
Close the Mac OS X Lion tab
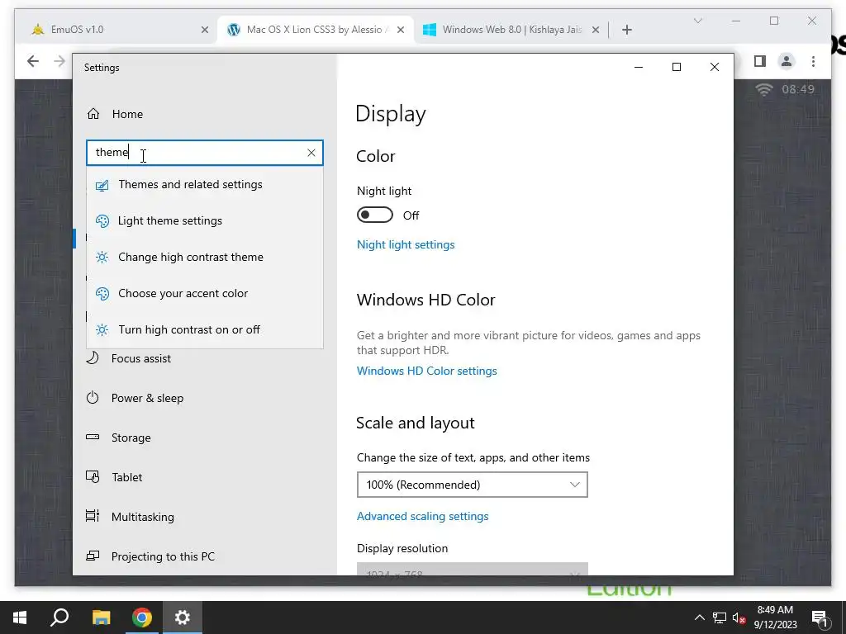tap(401, 31)
